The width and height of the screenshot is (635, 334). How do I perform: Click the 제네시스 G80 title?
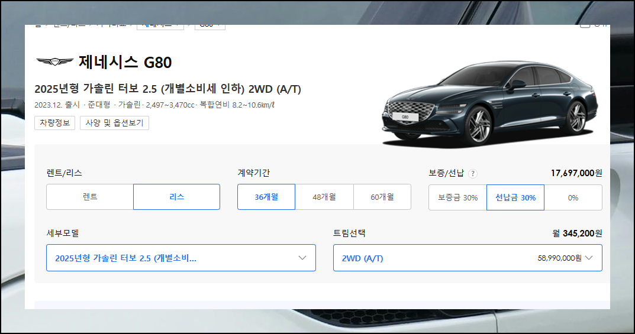pos(125,62)
